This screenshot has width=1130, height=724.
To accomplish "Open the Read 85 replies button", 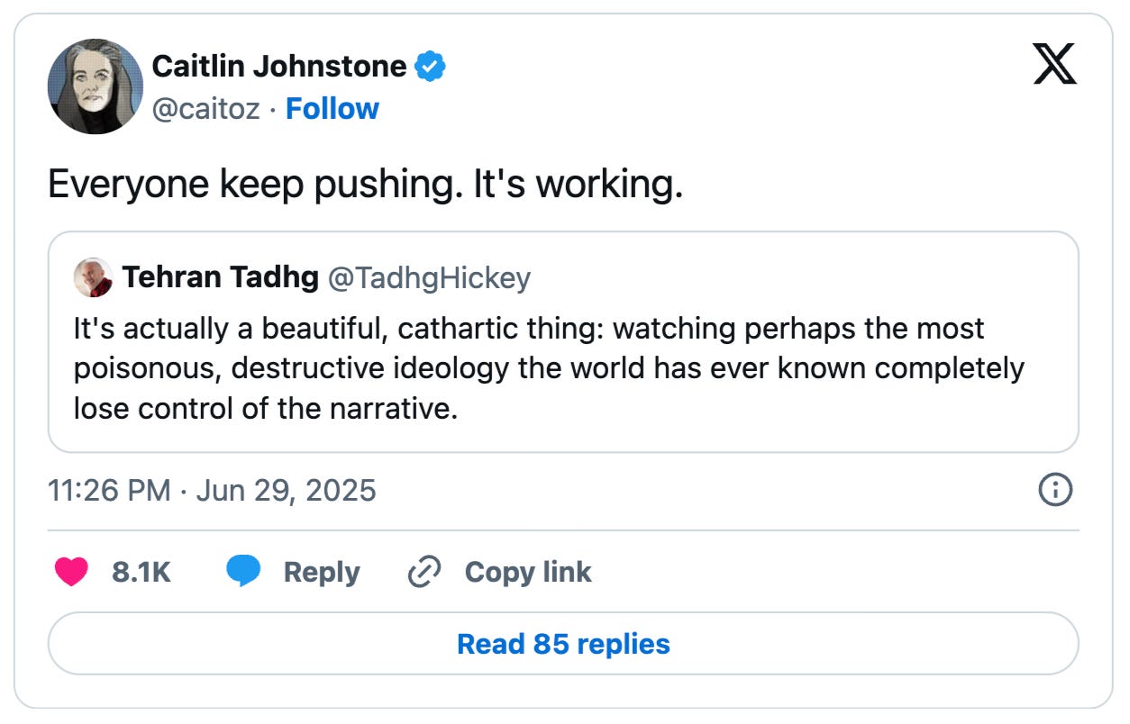I will (x=563, y=644).
